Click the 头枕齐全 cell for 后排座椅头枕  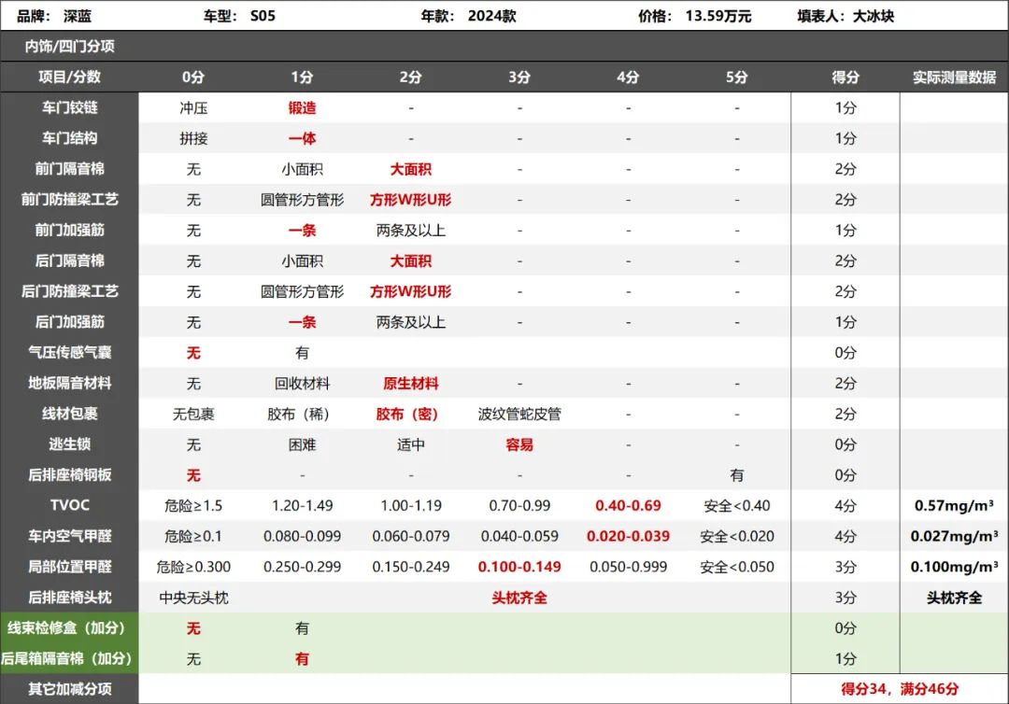coord(519,598)
